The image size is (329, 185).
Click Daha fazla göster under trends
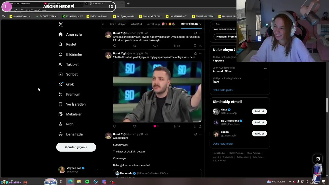[223, 90]
